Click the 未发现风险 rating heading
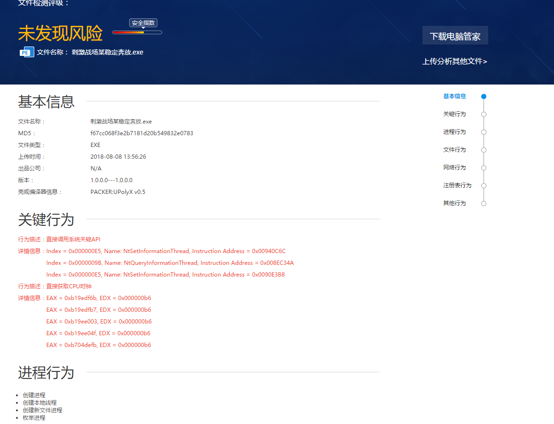This screenshot has width=554, height=424. [x=60, y=33]
